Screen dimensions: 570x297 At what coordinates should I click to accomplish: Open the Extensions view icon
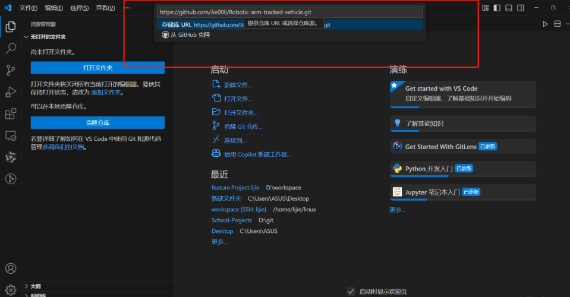coord(11,113)
